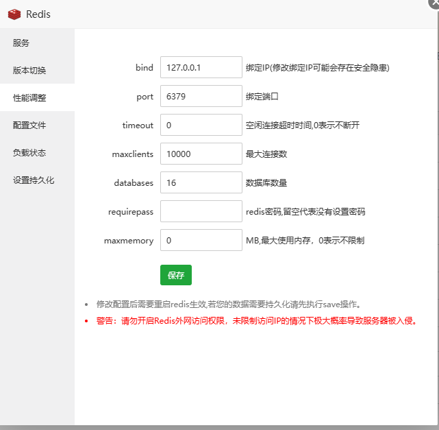Click the 'databases' label

click(134, 183)
